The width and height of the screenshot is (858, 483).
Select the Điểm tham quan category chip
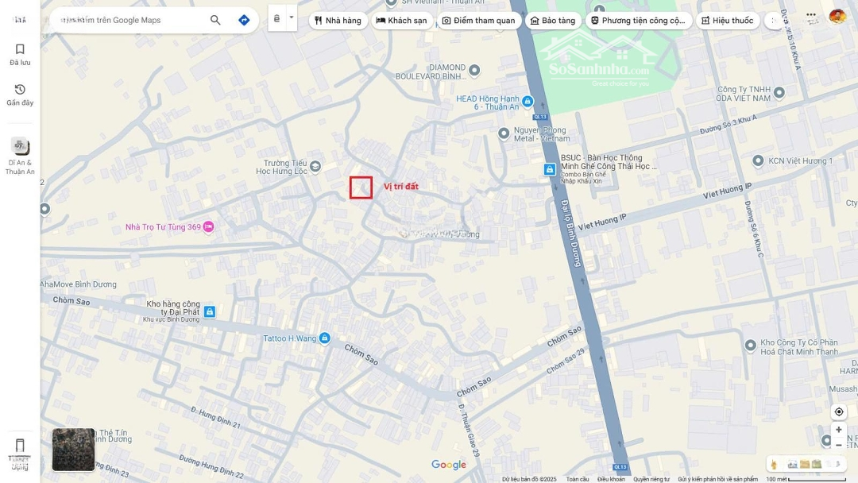(478, 20)
